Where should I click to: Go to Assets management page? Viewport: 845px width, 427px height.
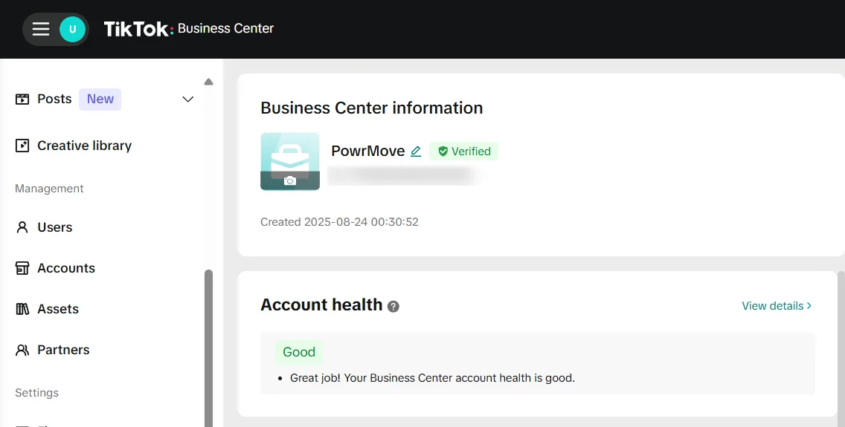pos(58,309)
